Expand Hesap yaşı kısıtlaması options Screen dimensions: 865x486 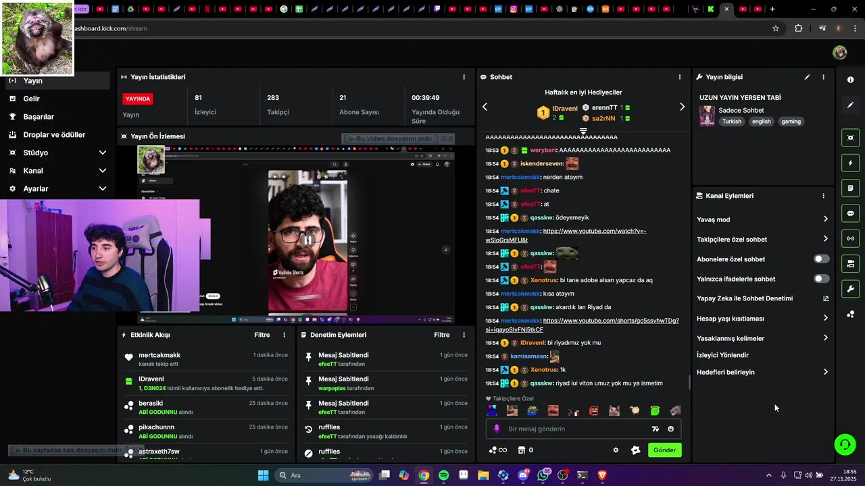[x=826, y=318]
